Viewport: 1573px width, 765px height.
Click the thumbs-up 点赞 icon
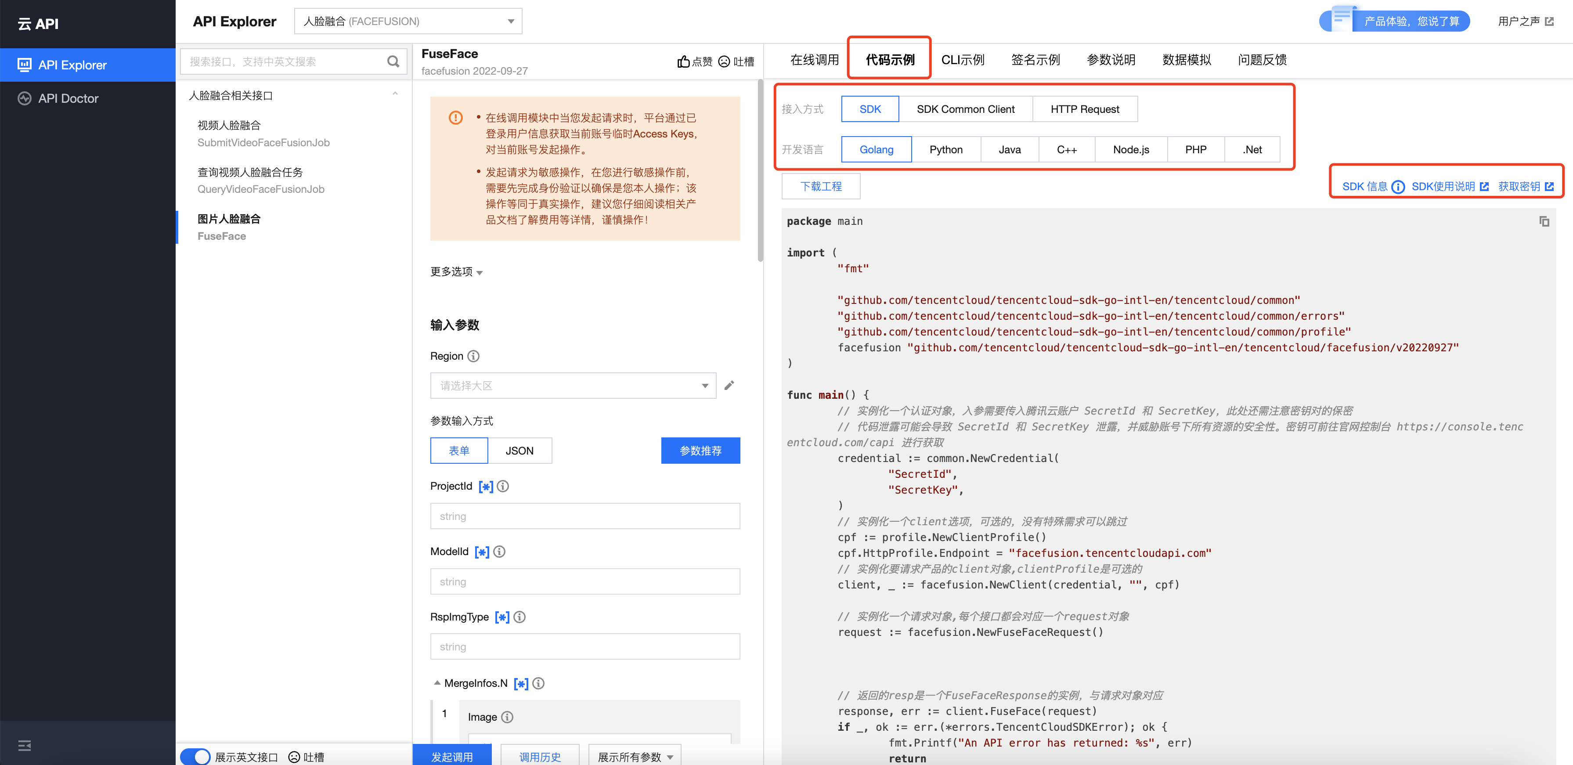683,61
